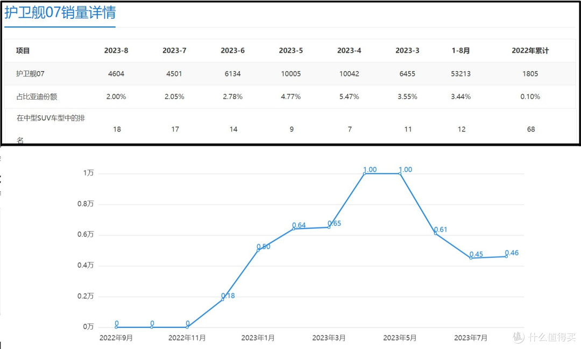Click the sales value 10005
This screenshot has height=349, width=581.
point(291,73)
